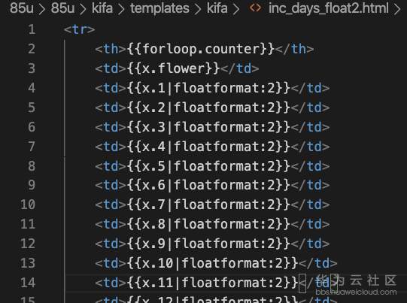407x303 pixels.
Task: Place cursor in x.10|floatformat:2 text
Action: (212, 263)
